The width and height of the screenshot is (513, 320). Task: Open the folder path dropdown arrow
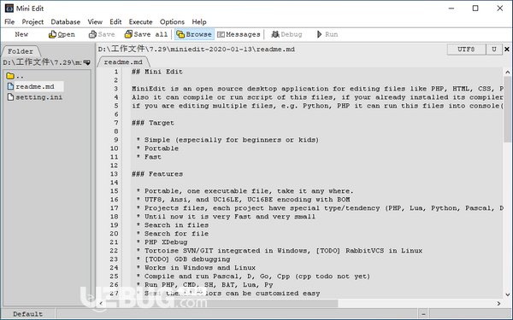86,62
